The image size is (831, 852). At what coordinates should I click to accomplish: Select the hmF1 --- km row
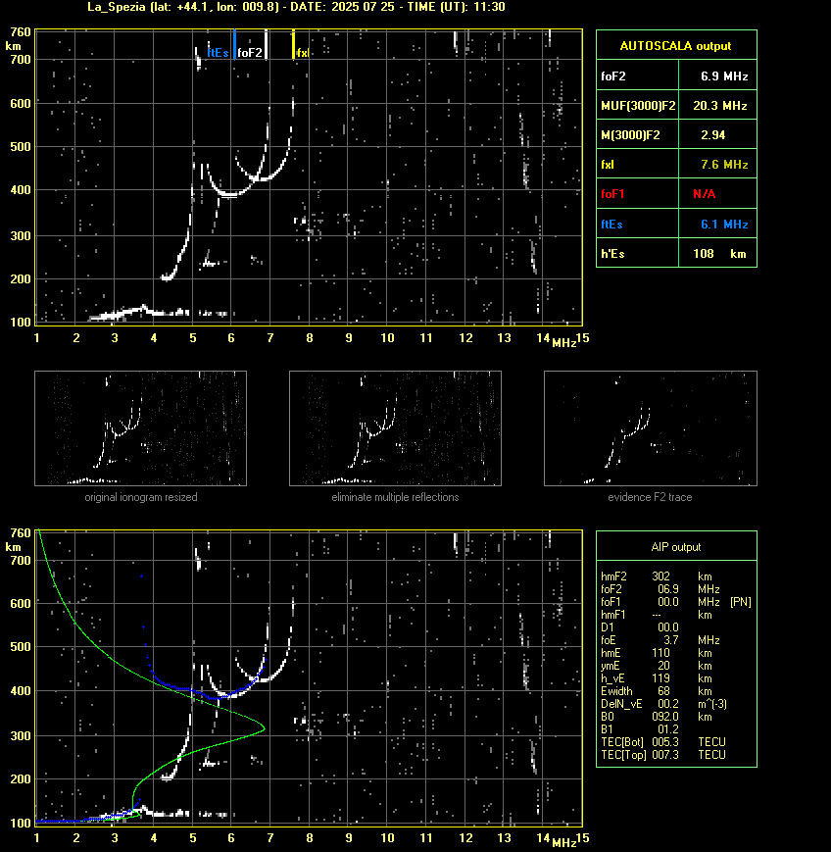tap(657, 615)
